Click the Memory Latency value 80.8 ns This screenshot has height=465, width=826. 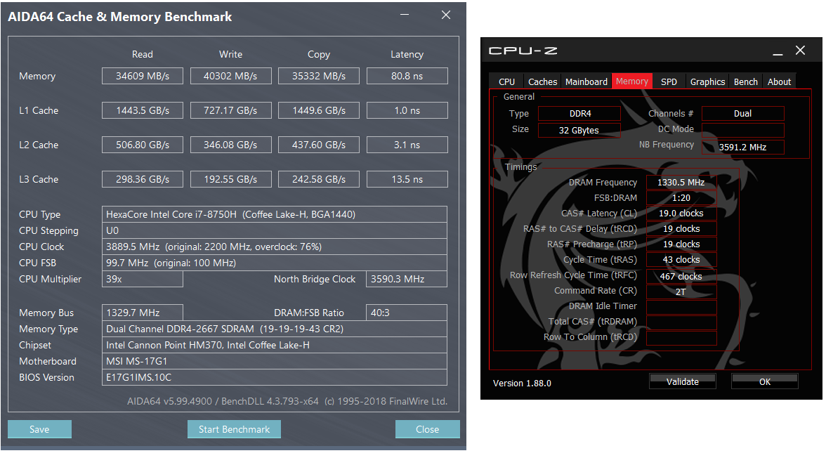click(x=407, y=76)
